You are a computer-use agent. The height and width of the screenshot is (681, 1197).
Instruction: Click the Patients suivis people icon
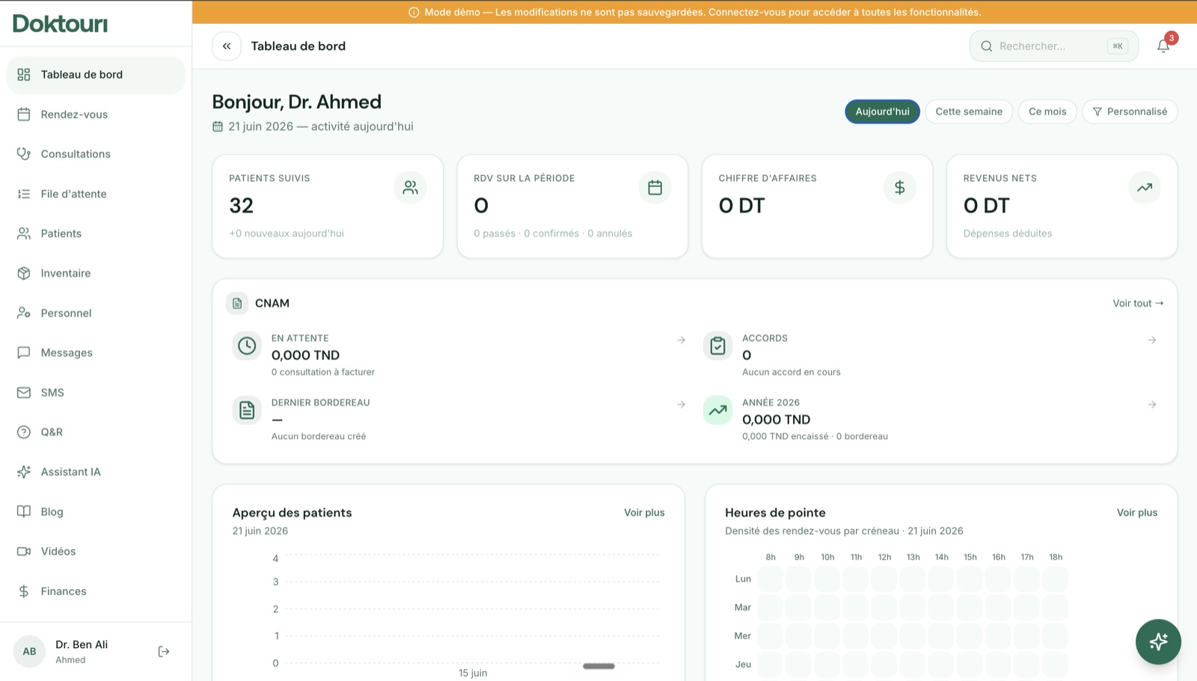[410, 187]
